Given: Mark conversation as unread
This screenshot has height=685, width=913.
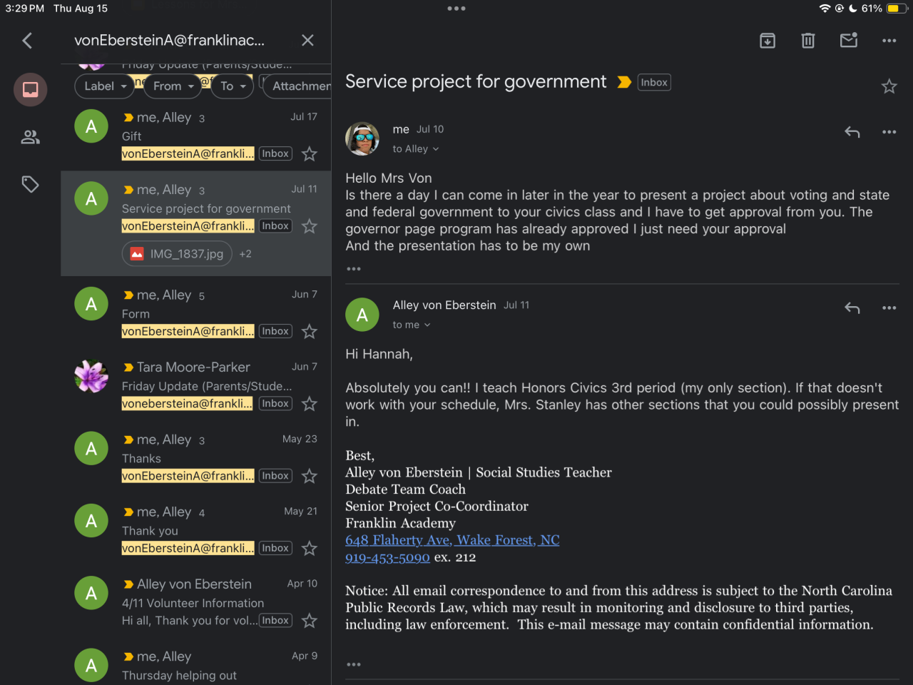Looking at the screenshot, I should coord(849,41).
